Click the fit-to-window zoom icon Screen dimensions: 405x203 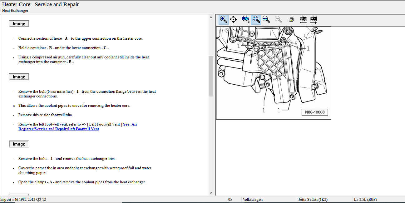[256, 20]
